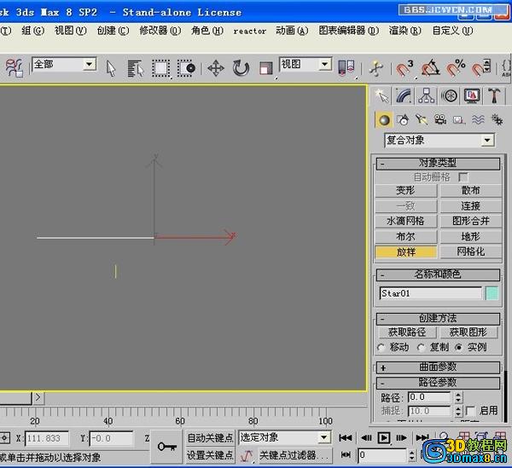
Task: Choose the Cameras category icon
Action: pyautogui.click(x=440, y=120)
